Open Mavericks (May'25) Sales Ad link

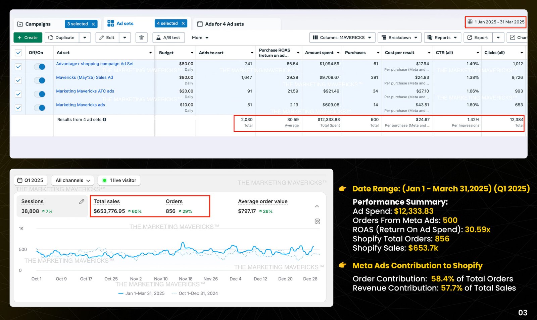[84, 77]
